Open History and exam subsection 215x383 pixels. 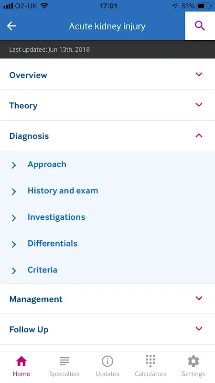(107, 191)
